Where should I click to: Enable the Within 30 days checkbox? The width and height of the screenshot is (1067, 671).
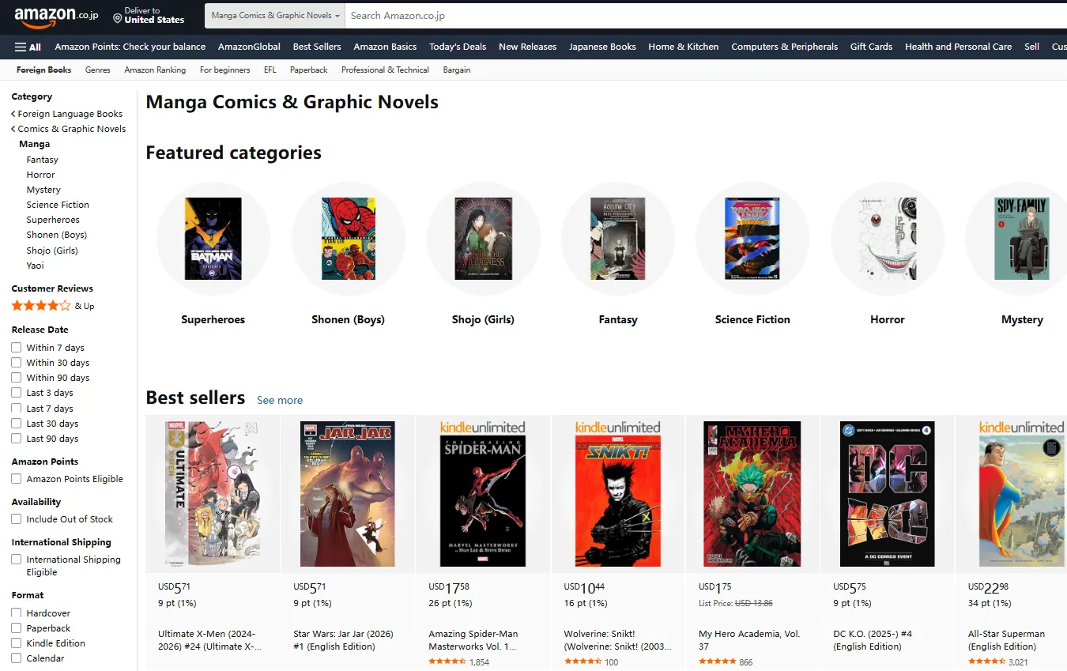[17, 363]
